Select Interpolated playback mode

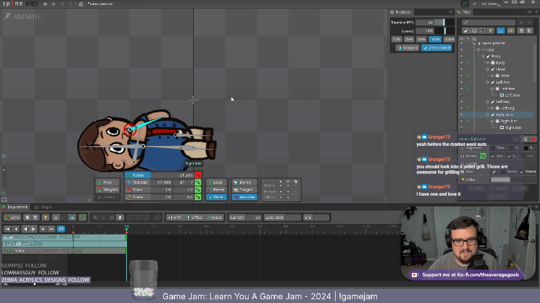point(437,48)
